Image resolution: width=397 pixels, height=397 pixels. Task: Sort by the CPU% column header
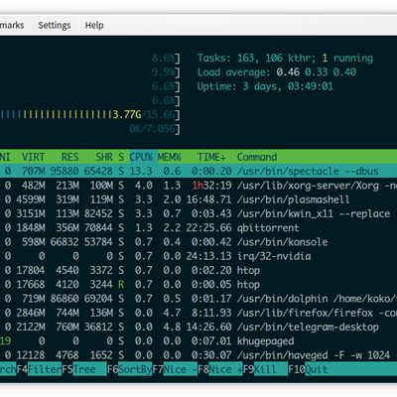141,157
